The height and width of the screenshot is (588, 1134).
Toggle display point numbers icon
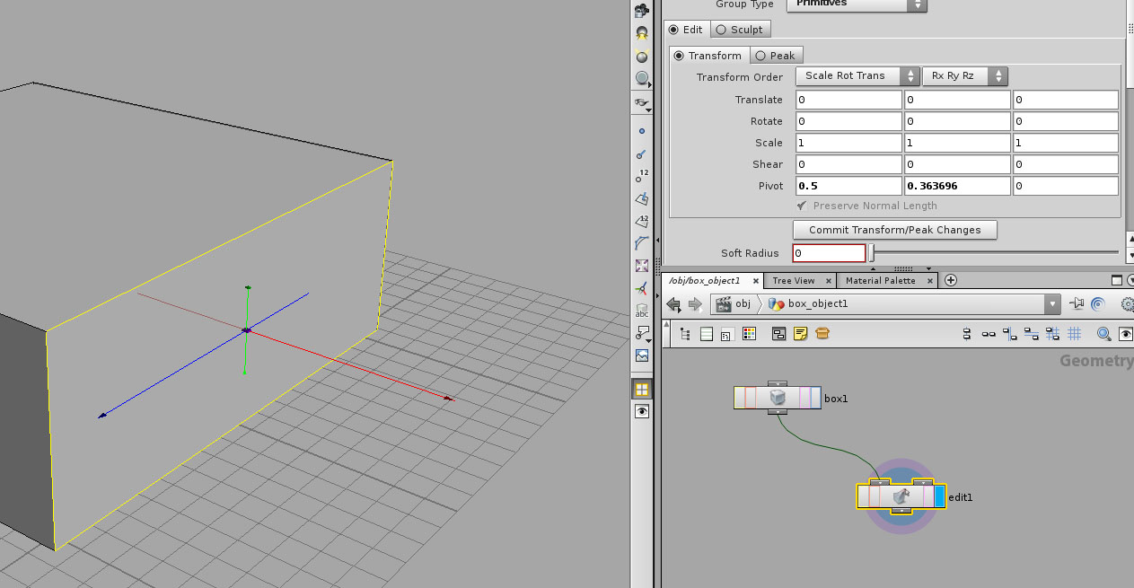coord(641,176)
